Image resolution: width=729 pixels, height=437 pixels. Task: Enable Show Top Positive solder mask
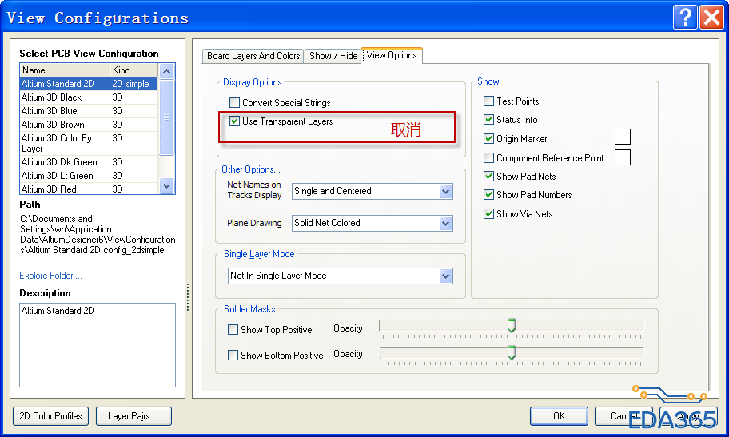click(x=233, y=330)
